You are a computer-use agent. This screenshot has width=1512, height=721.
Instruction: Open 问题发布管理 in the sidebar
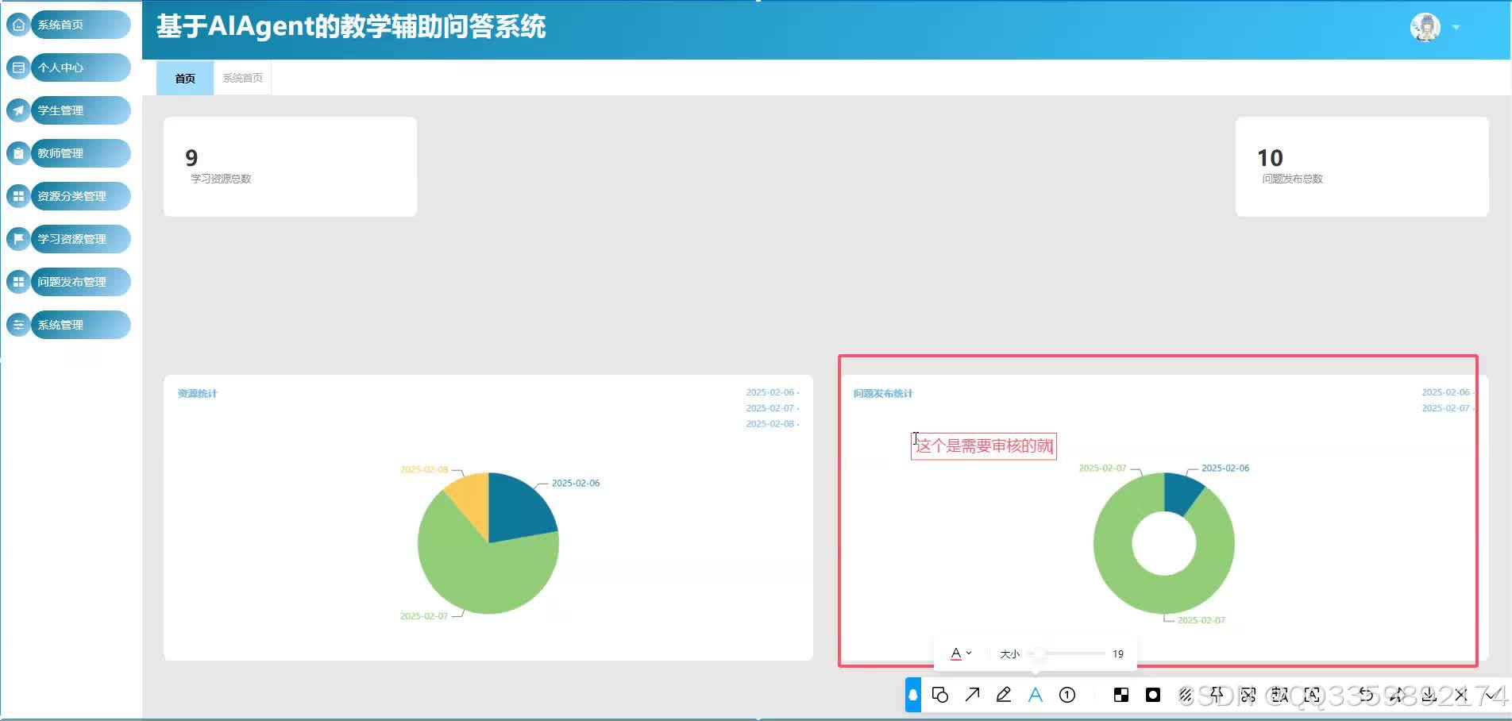[x=68, y=282]
